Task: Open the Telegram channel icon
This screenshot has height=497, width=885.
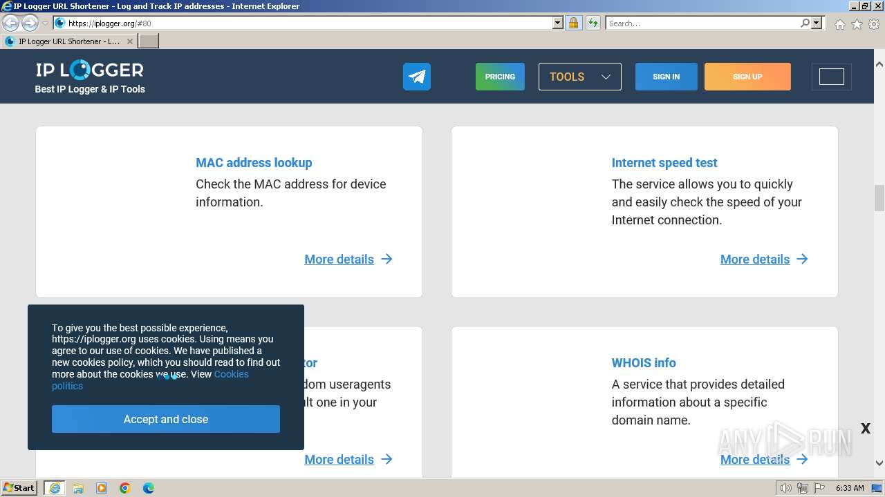Action: 417,77
